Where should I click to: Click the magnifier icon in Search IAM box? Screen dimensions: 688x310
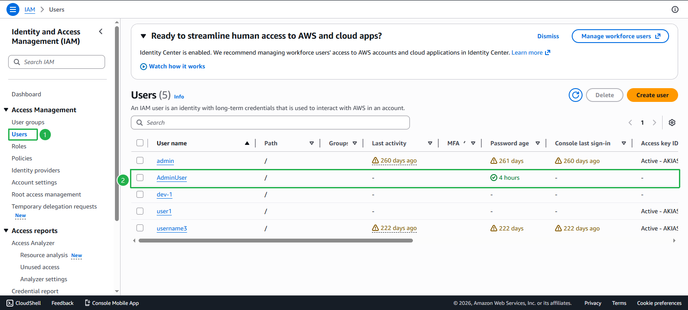17,62
